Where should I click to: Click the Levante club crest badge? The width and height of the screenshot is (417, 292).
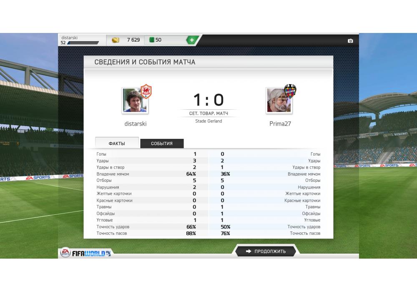290,91
